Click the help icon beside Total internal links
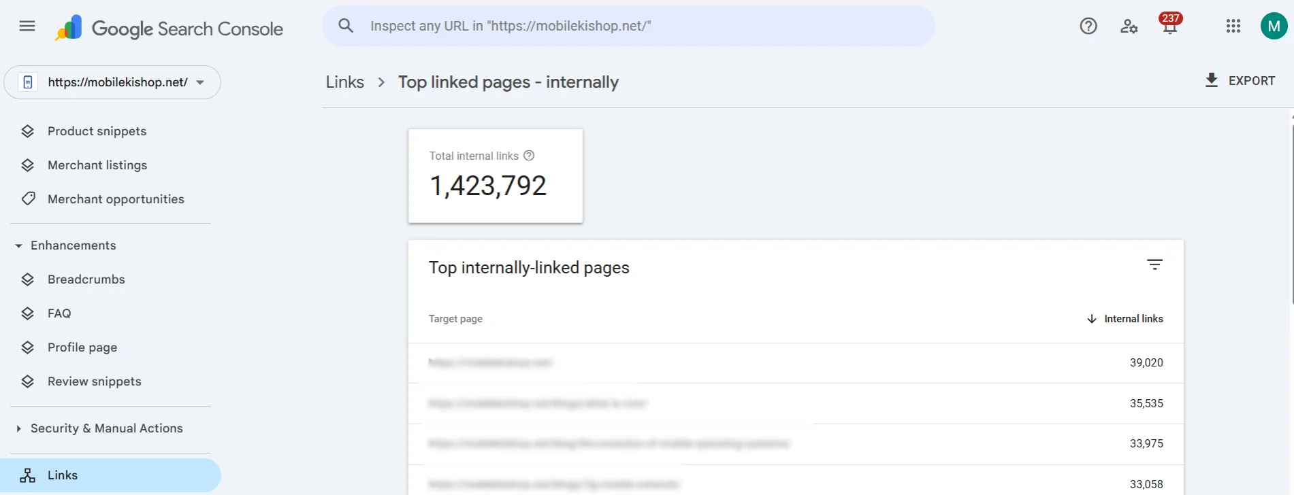The image size is (1294, 495). 529,156
